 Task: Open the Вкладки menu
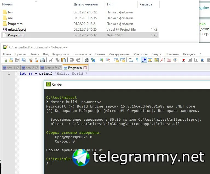(x=189, y=54)
